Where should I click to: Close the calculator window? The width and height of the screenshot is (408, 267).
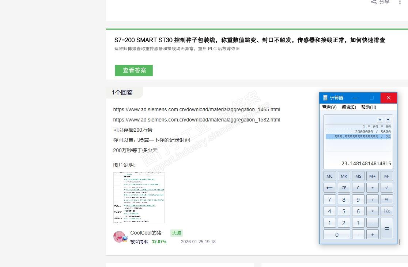pos(389,98)
